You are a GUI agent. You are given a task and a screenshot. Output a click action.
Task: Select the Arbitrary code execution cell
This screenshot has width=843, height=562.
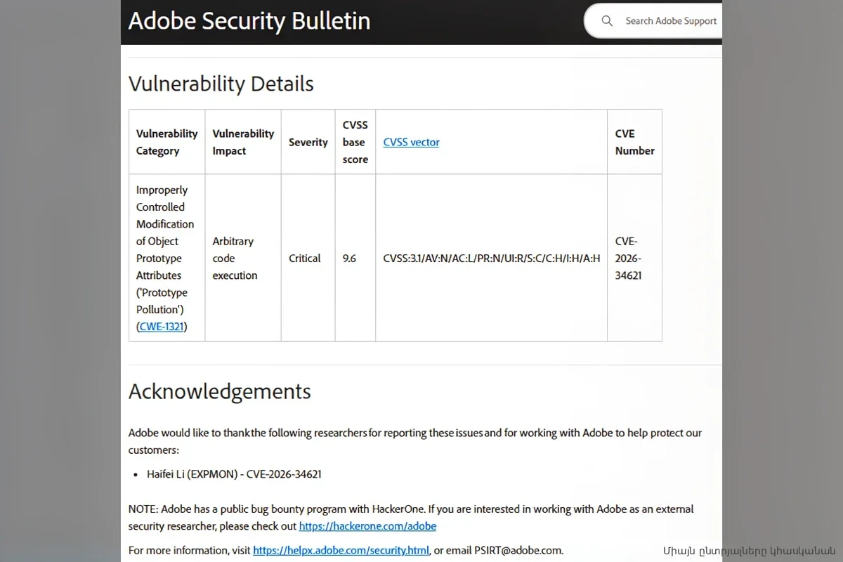235,259
